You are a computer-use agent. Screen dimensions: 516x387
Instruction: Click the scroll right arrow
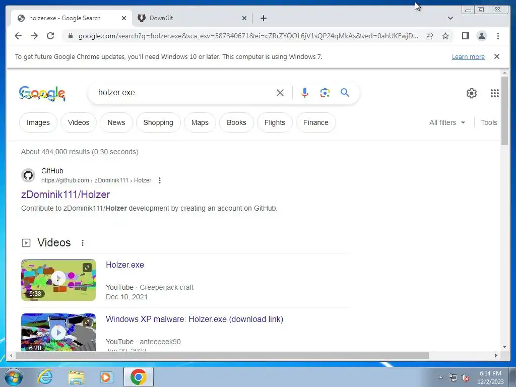pyautogui.click(x=496, y=355)
